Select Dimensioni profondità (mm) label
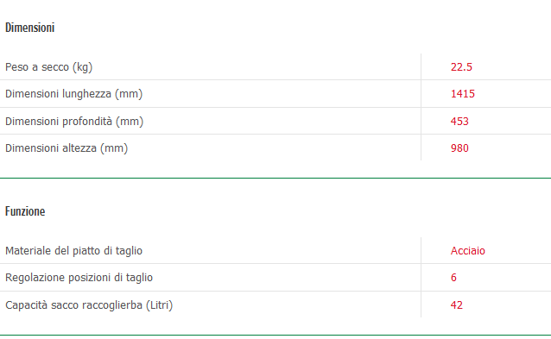The width and height of the screenshot is (551, 339). pyautogui.click(x=74, y=122)
